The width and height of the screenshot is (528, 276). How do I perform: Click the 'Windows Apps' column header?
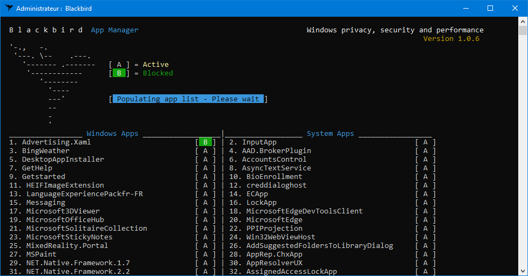click(113, 133)
